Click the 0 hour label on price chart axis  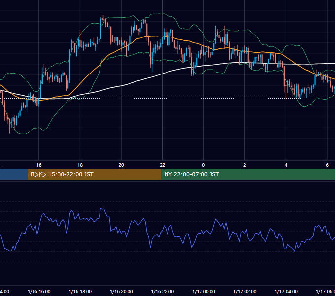coord(203,165)
